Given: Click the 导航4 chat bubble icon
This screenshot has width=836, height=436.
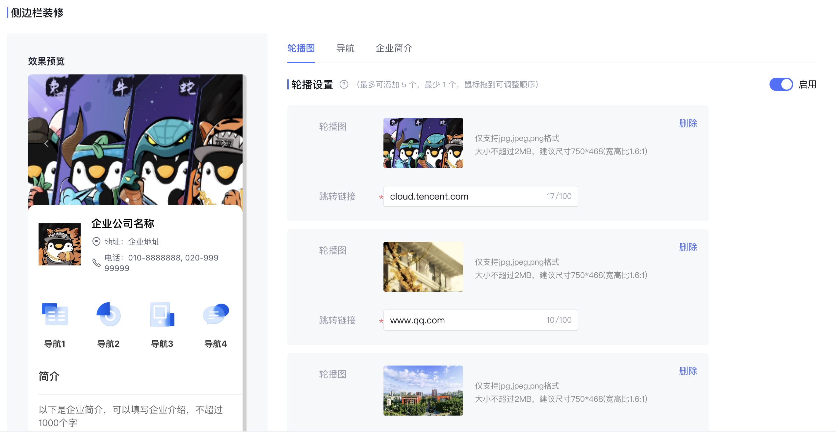Looking at the screenshot, I should pyautogui.click(x=216, y=314).
